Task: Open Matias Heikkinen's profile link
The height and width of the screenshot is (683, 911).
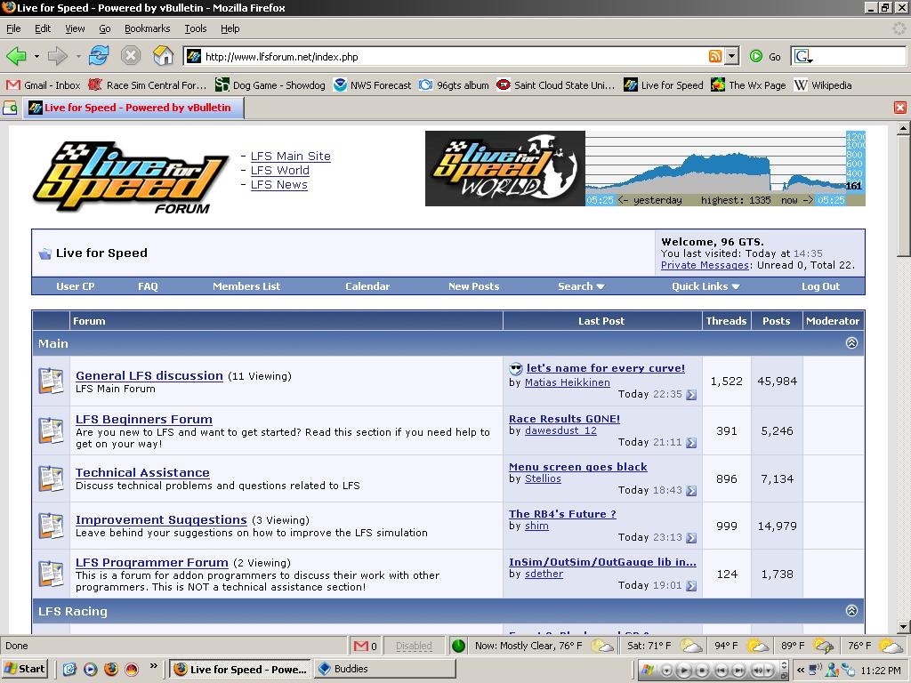Action: pyautogui.click(x=567, y=382)
